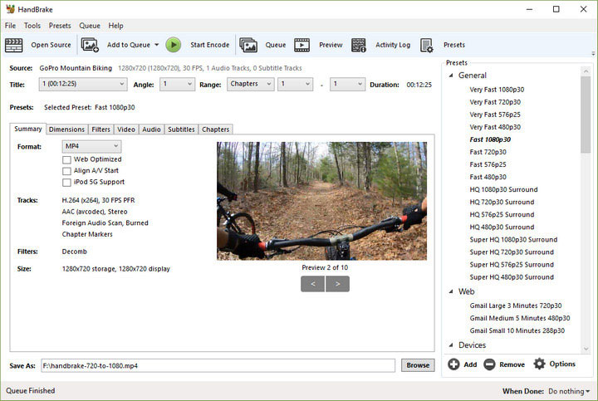Switch to the Dimensions tab
The image size is (598, 401).
click(x=66, y=130)
